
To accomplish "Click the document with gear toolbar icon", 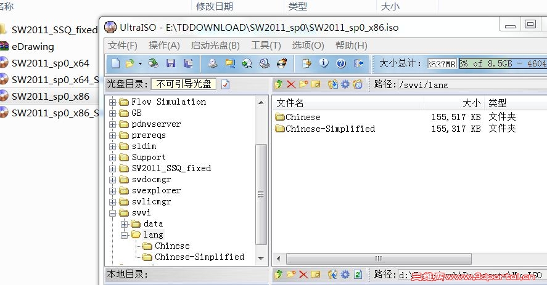I will [x=306, y=63].
